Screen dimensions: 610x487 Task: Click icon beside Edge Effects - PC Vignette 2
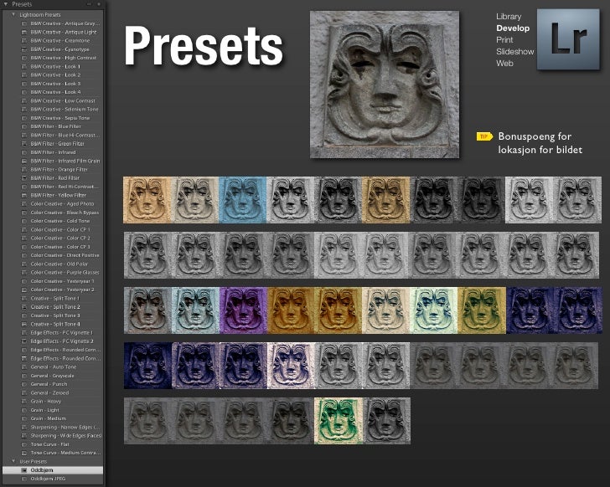coord(24,341)
